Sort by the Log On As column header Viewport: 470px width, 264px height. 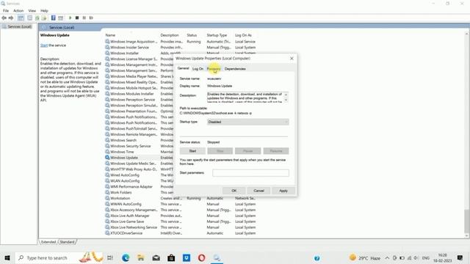pyautogui.click(x=243, y=35)
